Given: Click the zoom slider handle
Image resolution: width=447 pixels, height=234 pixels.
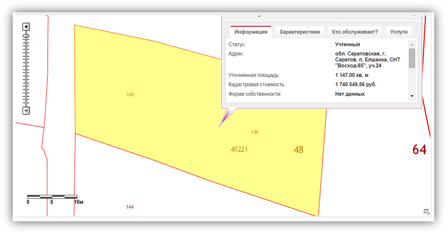Looking at the screenshot, I should pyautogui.click(x=26, y=36).
